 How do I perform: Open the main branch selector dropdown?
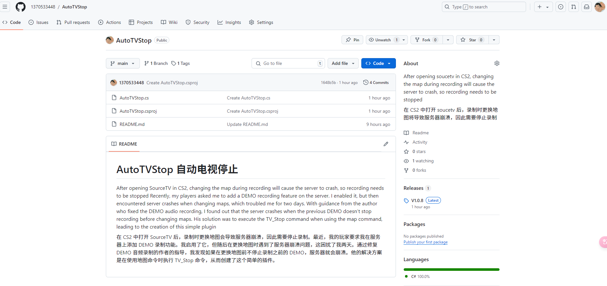point(123,63)
